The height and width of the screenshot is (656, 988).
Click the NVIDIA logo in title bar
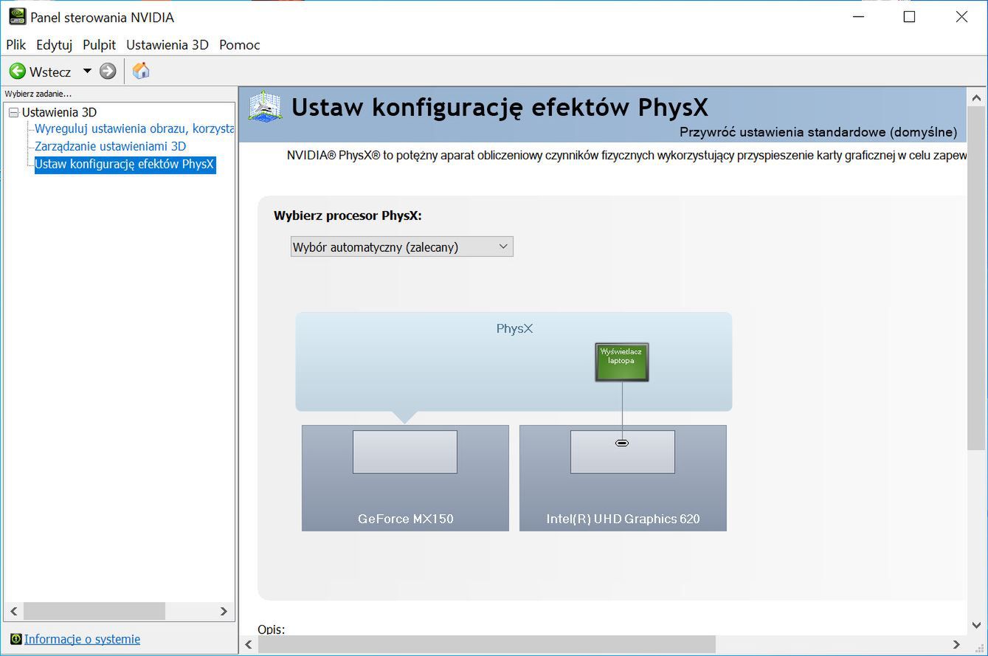17,16
